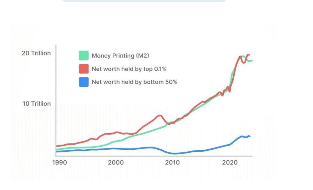This screenshot has height=190, width=313.
Task: Click the 2000 x-axis year label
Action: click(116, 162)
